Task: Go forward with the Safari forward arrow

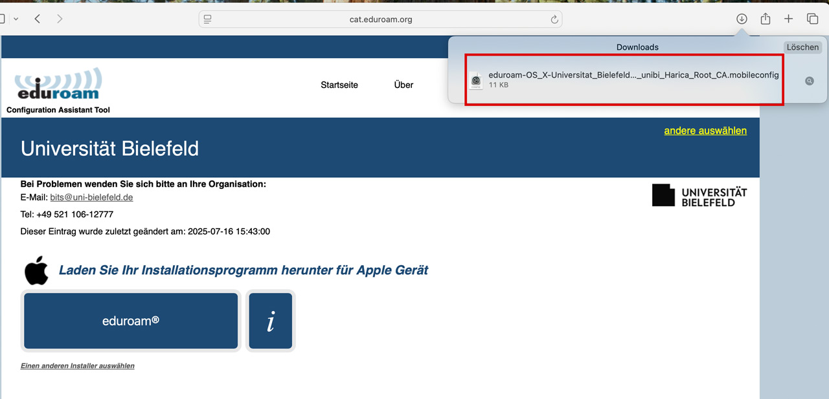Action: click(60, 19)
